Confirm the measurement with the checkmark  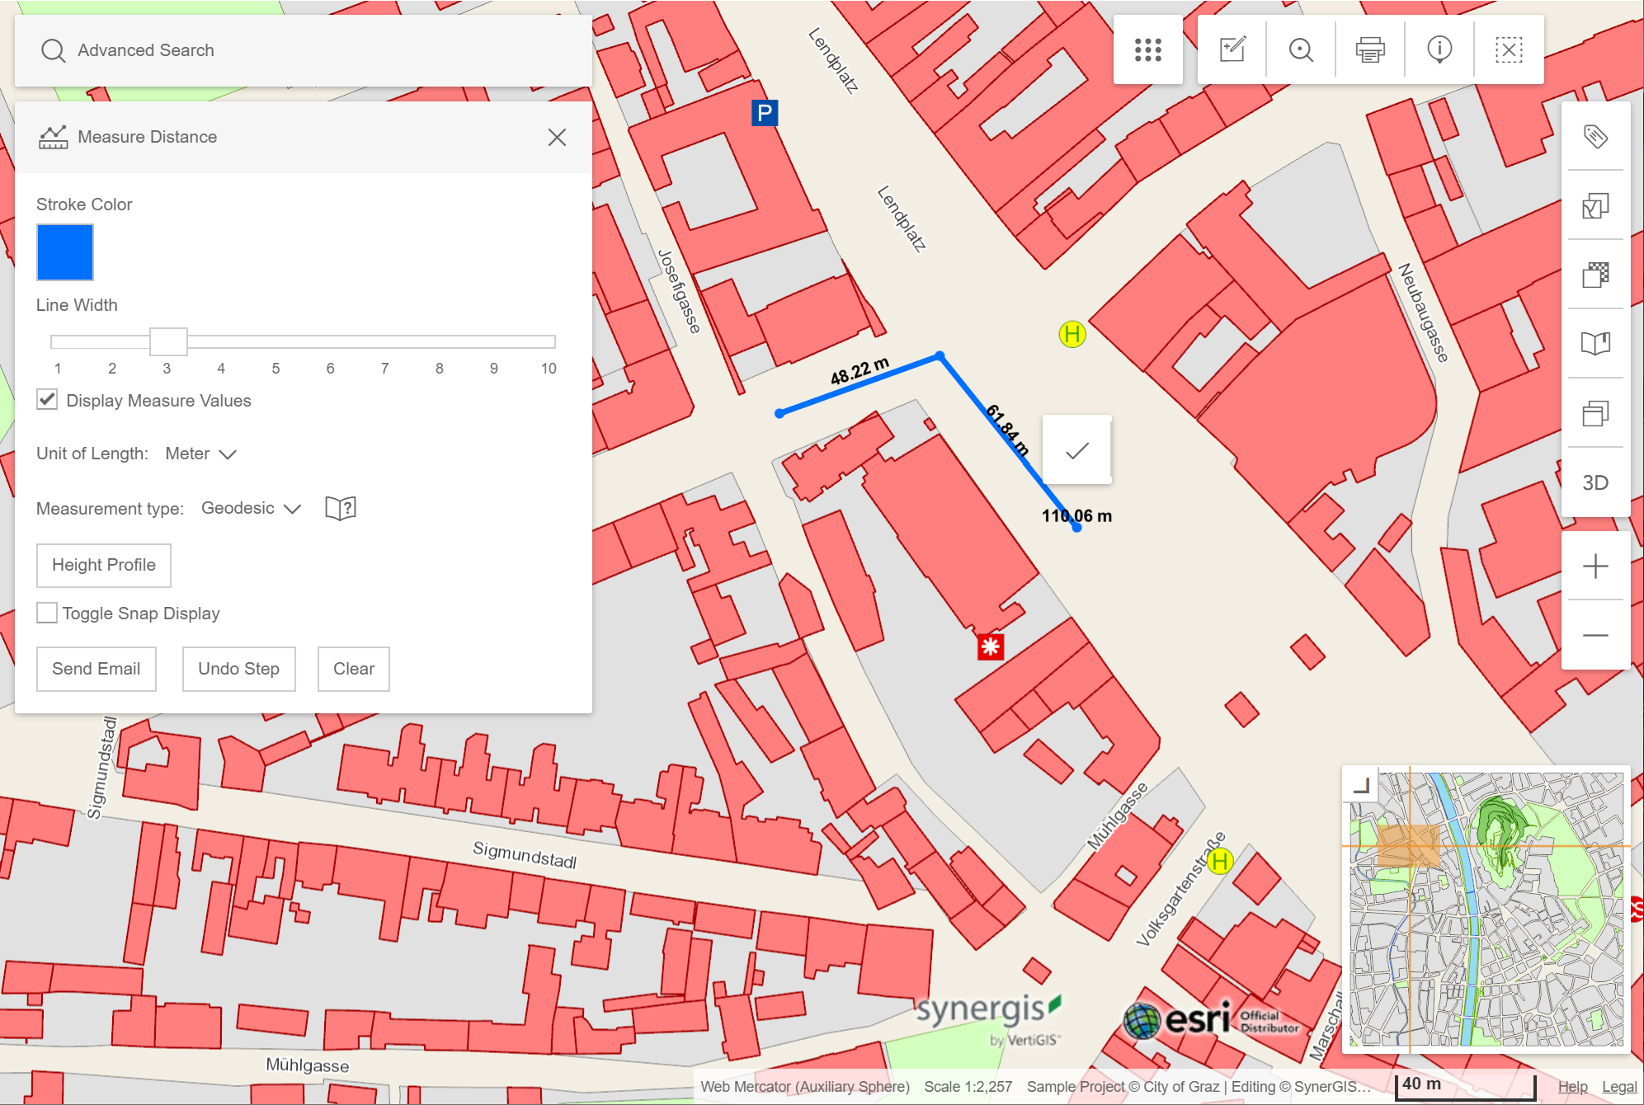[1076, 450]
